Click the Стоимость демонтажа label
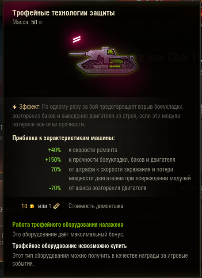This screenshot has height=278, width=202. pos(96,206)
